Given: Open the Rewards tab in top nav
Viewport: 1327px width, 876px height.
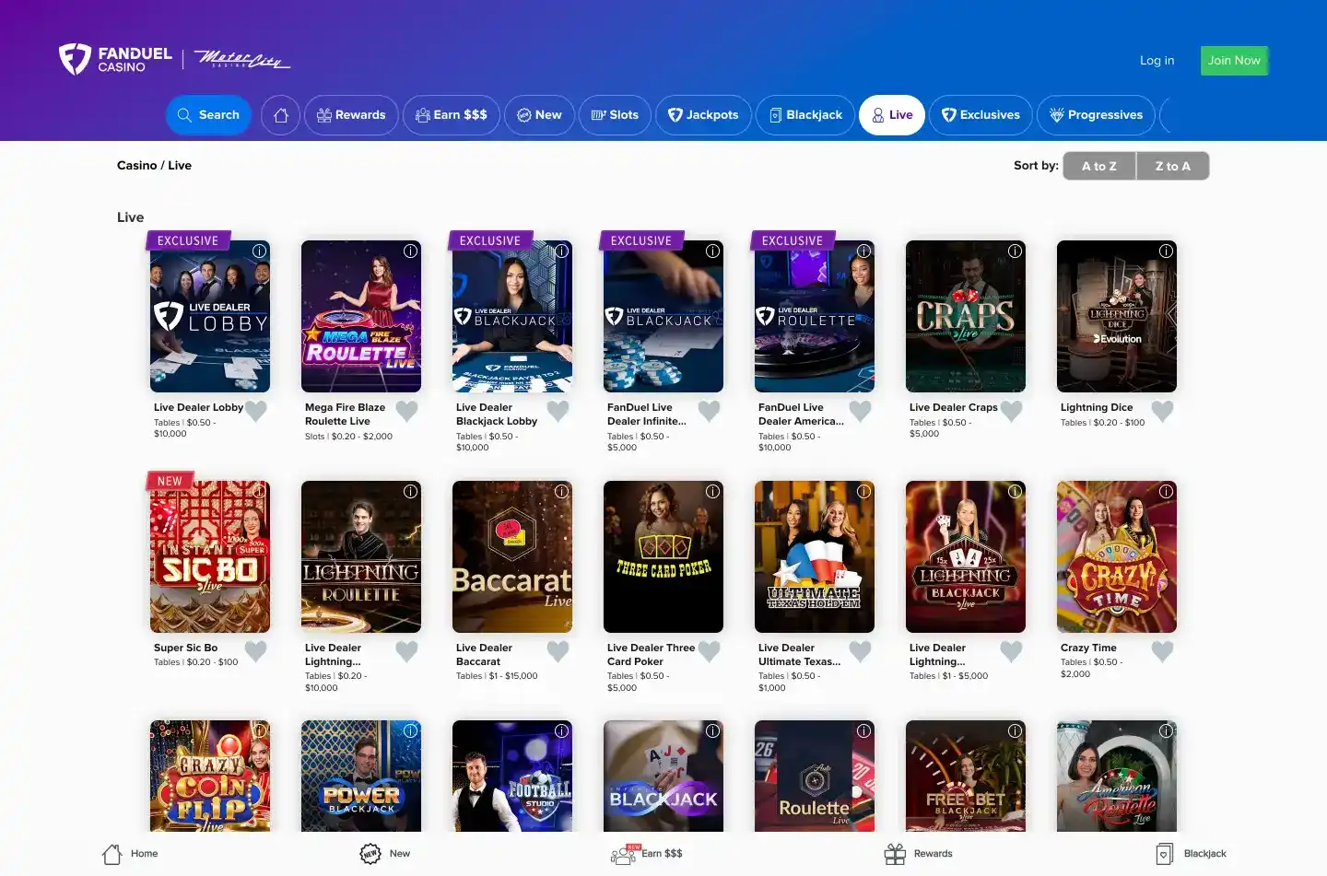Looking at the screenshot, I should [351, 115].
